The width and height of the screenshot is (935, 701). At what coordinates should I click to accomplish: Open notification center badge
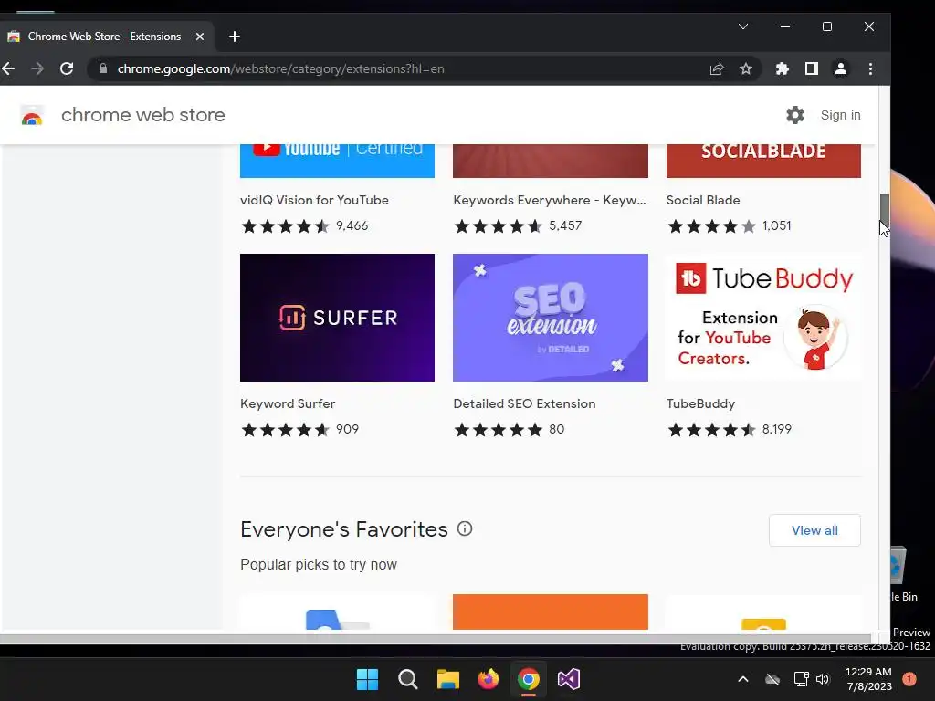coord(909,679)
